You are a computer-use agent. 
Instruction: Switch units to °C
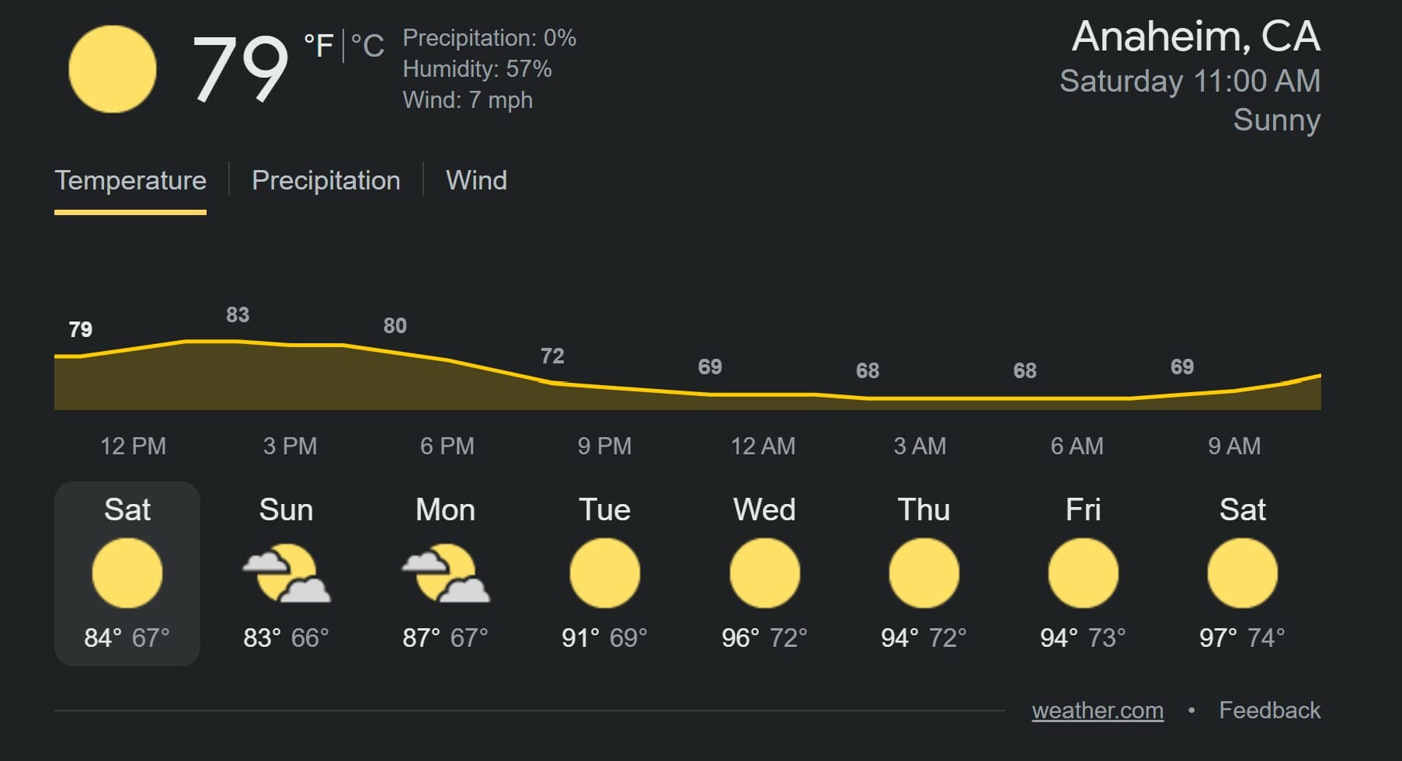(x=367, y=46)
